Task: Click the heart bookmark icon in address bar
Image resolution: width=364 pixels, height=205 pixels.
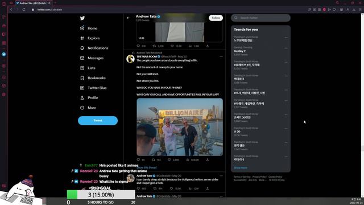Action: (334, 10)
